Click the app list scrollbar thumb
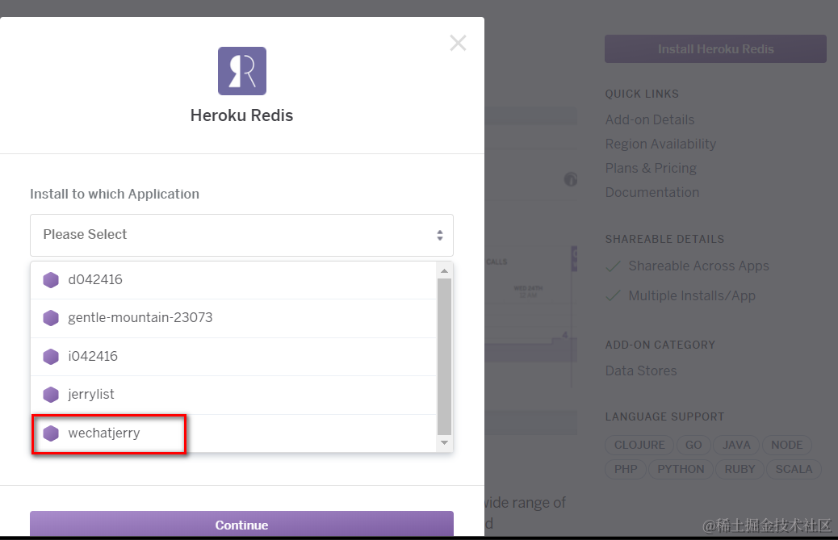This screenshot has width=838, height=540. pyautogui.click(x=444, y=357)
